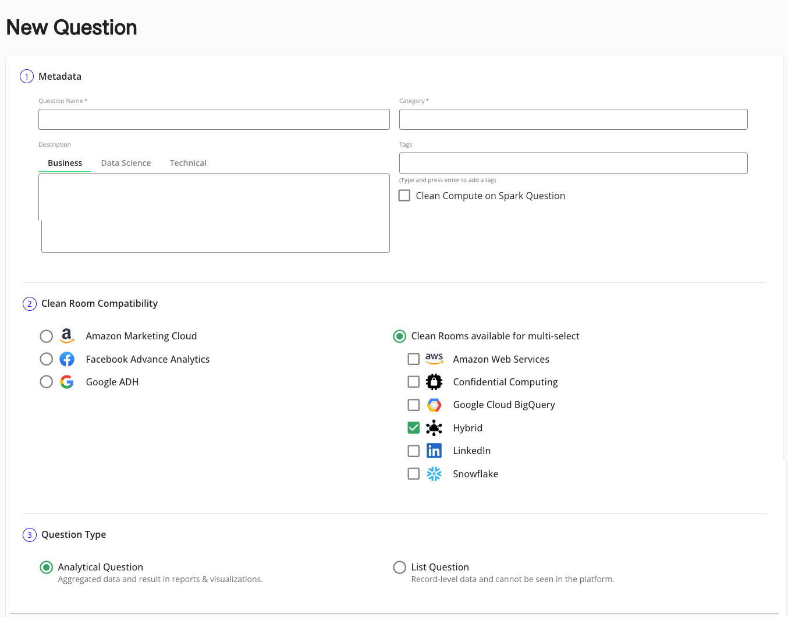The image size is (788, 617).
Task: Select the Amazon Marketing Cloud radio button
Action: pos(47,336)
